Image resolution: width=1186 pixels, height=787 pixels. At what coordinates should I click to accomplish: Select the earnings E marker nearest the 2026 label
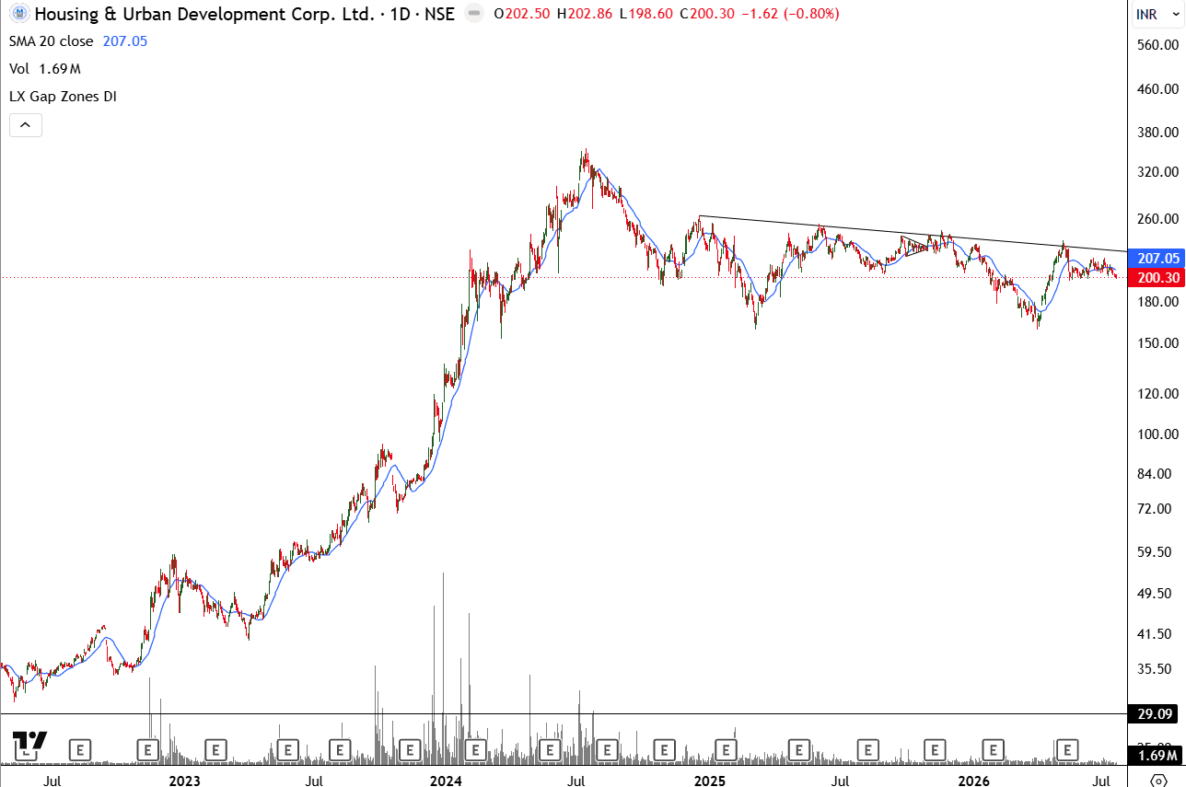(x=993, y=749)
